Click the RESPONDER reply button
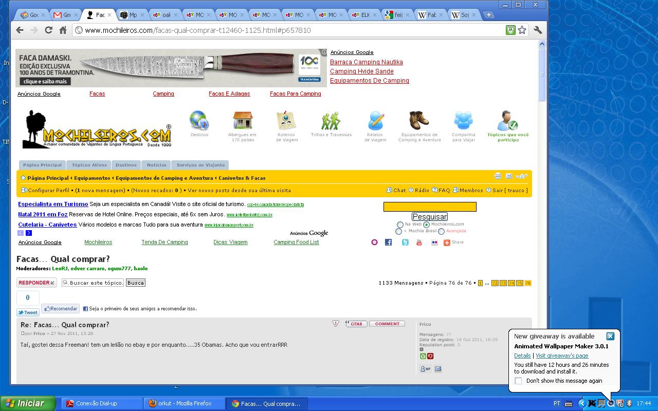Image resolution: width=658 pixels, height=411 pixels. coord(36,283)
